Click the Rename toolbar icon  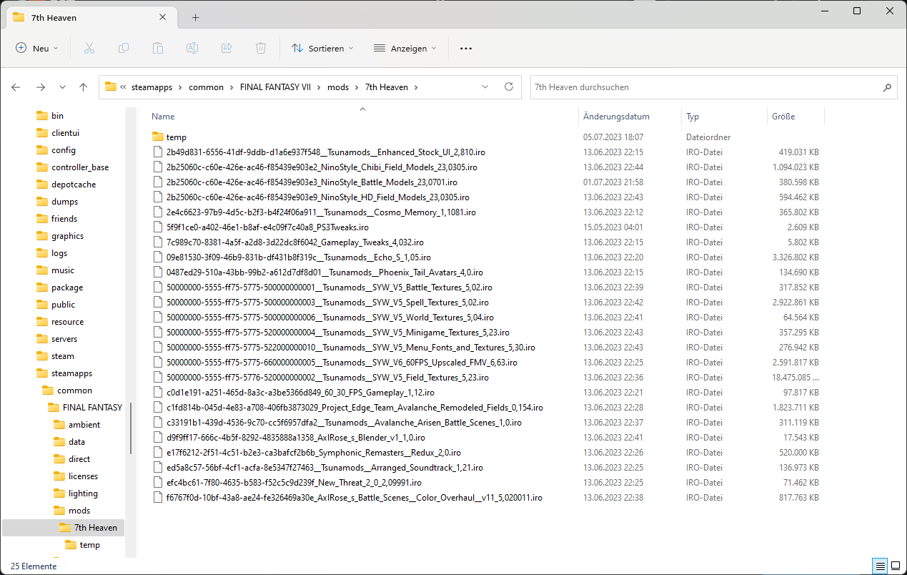click(192, 48)
